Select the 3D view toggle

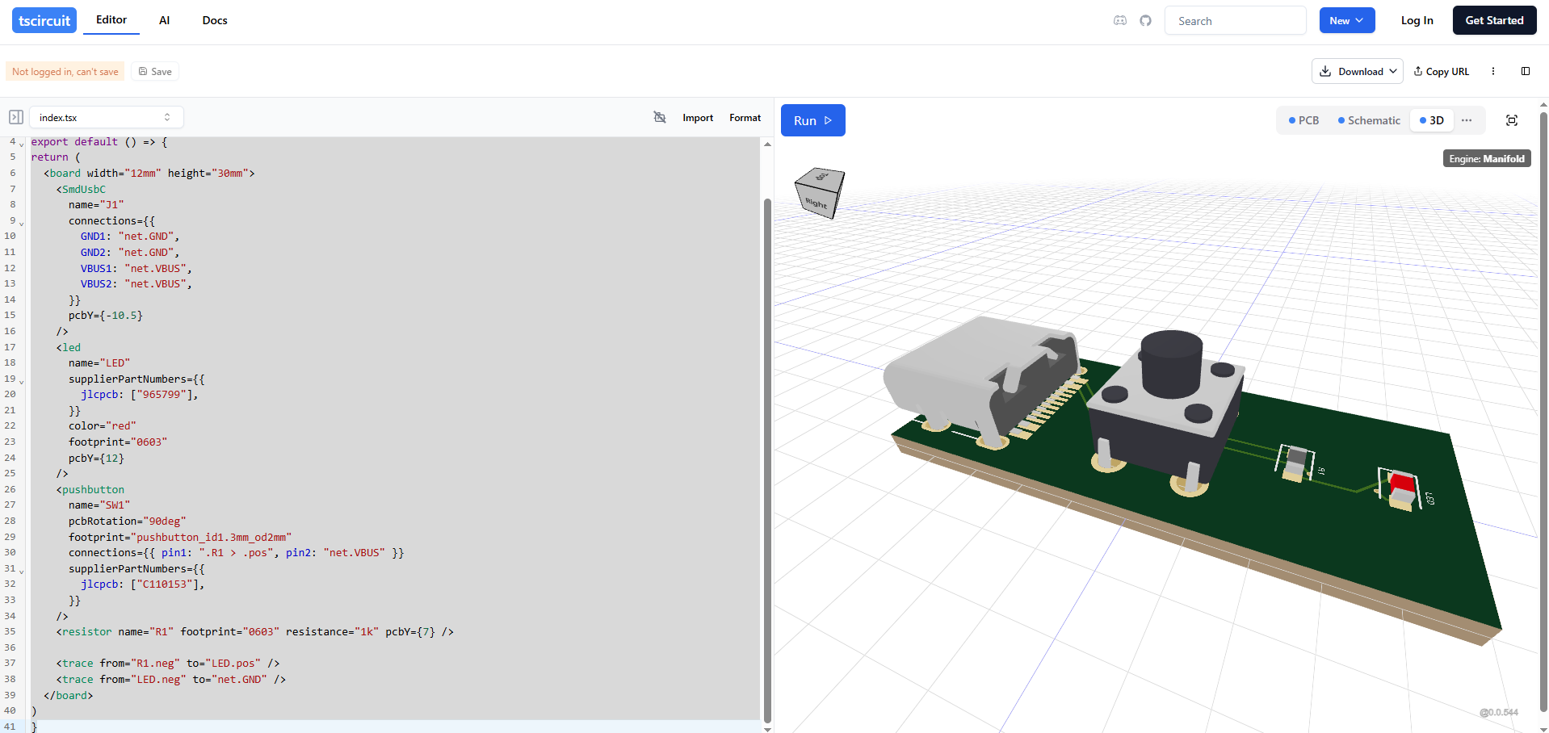1432,120
